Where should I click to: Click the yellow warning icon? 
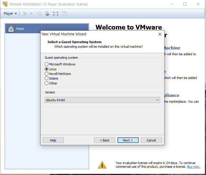click(102, 165)
